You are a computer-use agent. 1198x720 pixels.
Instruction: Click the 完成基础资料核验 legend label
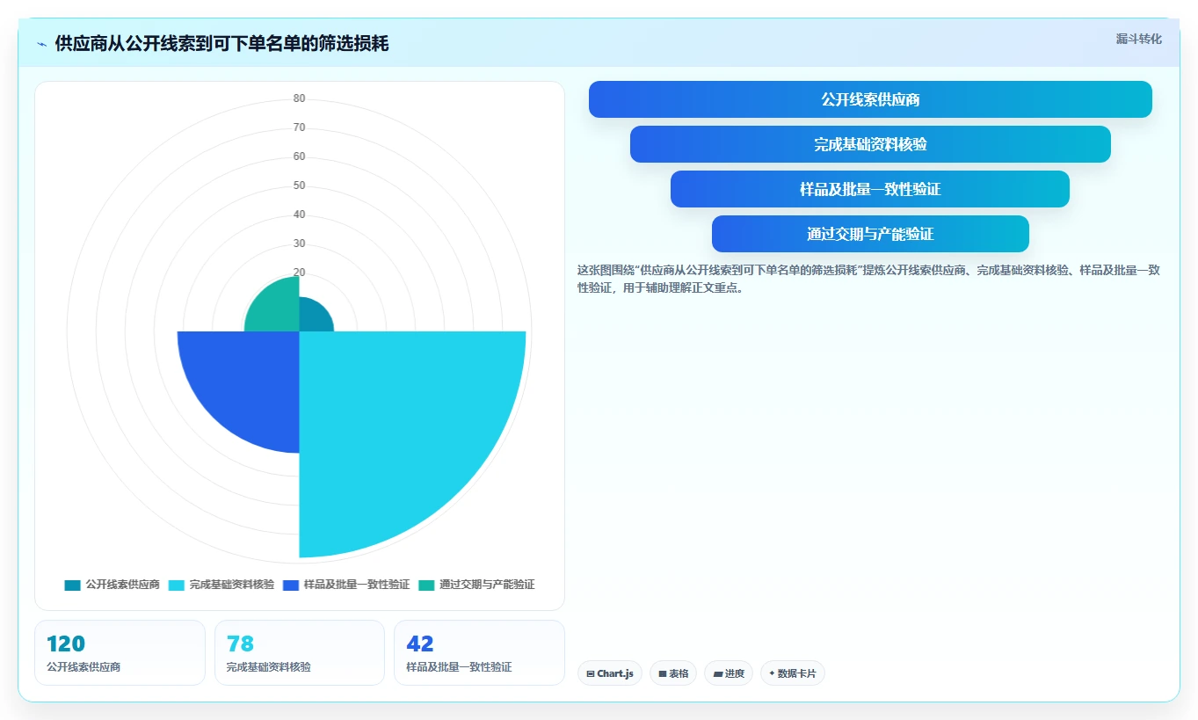coord(231,585)
